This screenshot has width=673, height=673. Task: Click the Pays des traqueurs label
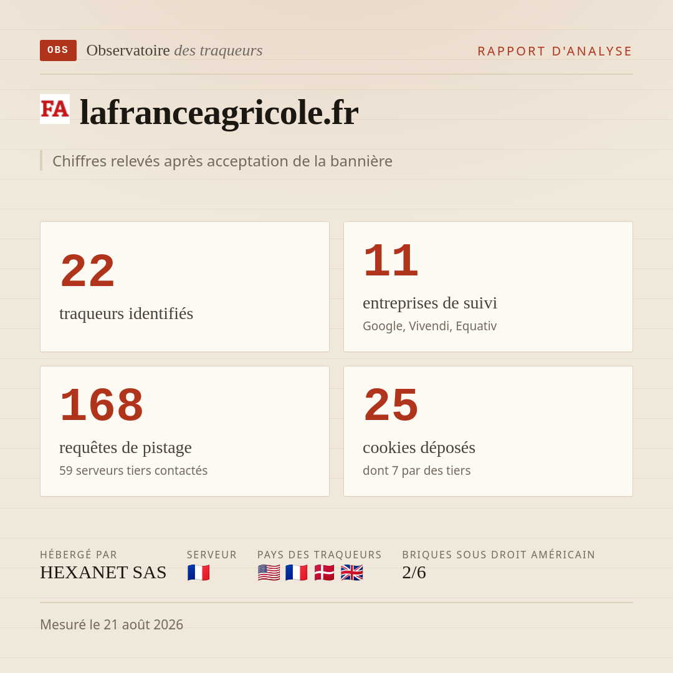[319, 555]
